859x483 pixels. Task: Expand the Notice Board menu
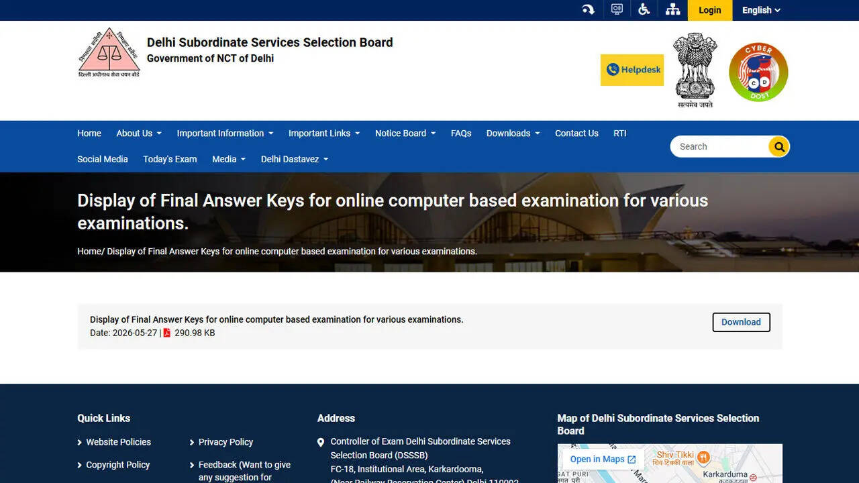tap(405, 133)
